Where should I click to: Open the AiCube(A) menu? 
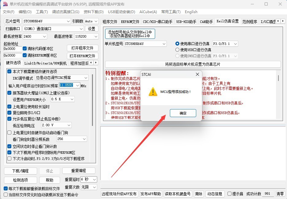[x=148, y=12]
